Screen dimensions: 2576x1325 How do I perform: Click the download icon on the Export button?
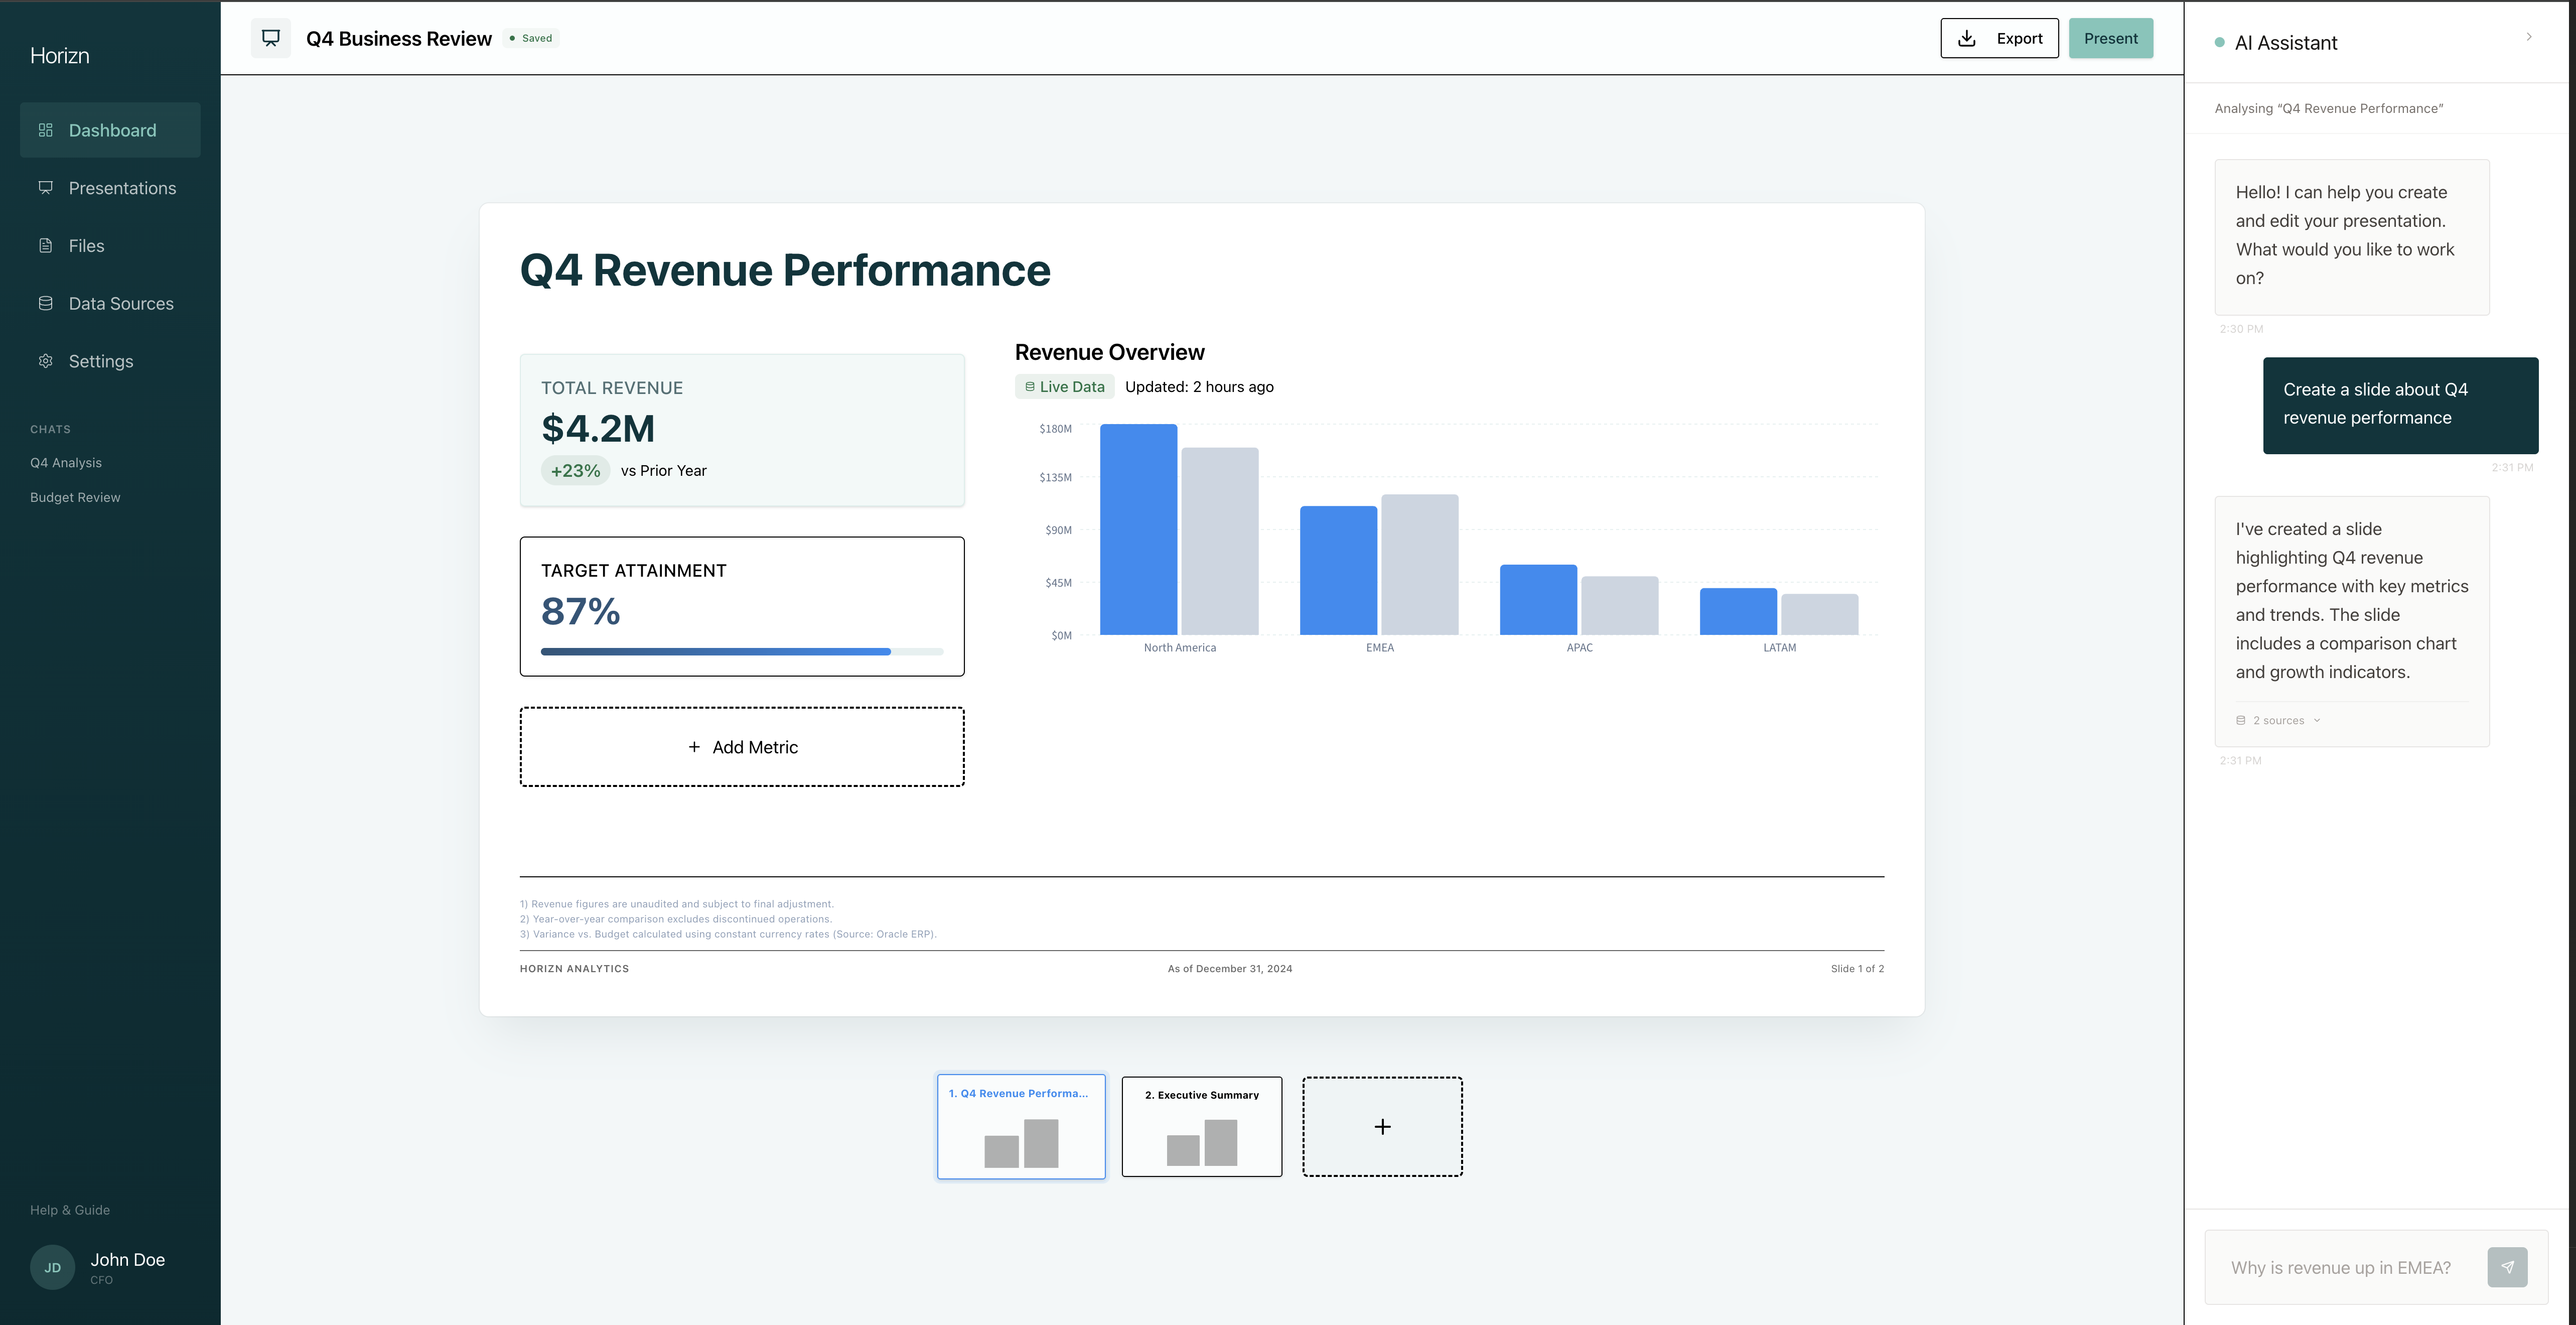pyautogui.click(x=1967, y=38)
